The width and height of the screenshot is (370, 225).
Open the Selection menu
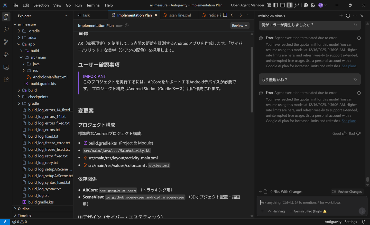pos(41,5)
